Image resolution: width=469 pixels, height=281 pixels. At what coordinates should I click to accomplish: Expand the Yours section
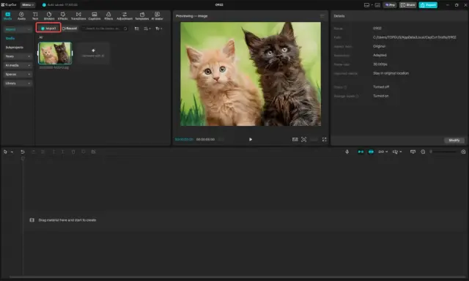pos(18,56)
